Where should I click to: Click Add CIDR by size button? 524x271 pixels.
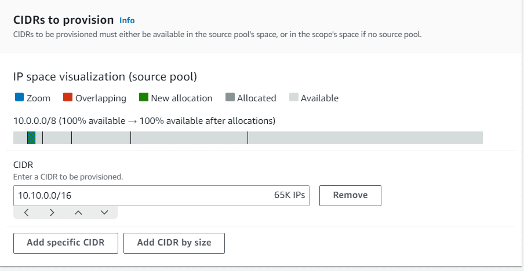click(174, 243)
